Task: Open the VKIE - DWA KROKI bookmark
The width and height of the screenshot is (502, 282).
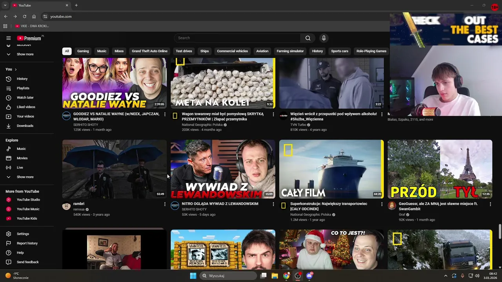Action: coord(32,26)
